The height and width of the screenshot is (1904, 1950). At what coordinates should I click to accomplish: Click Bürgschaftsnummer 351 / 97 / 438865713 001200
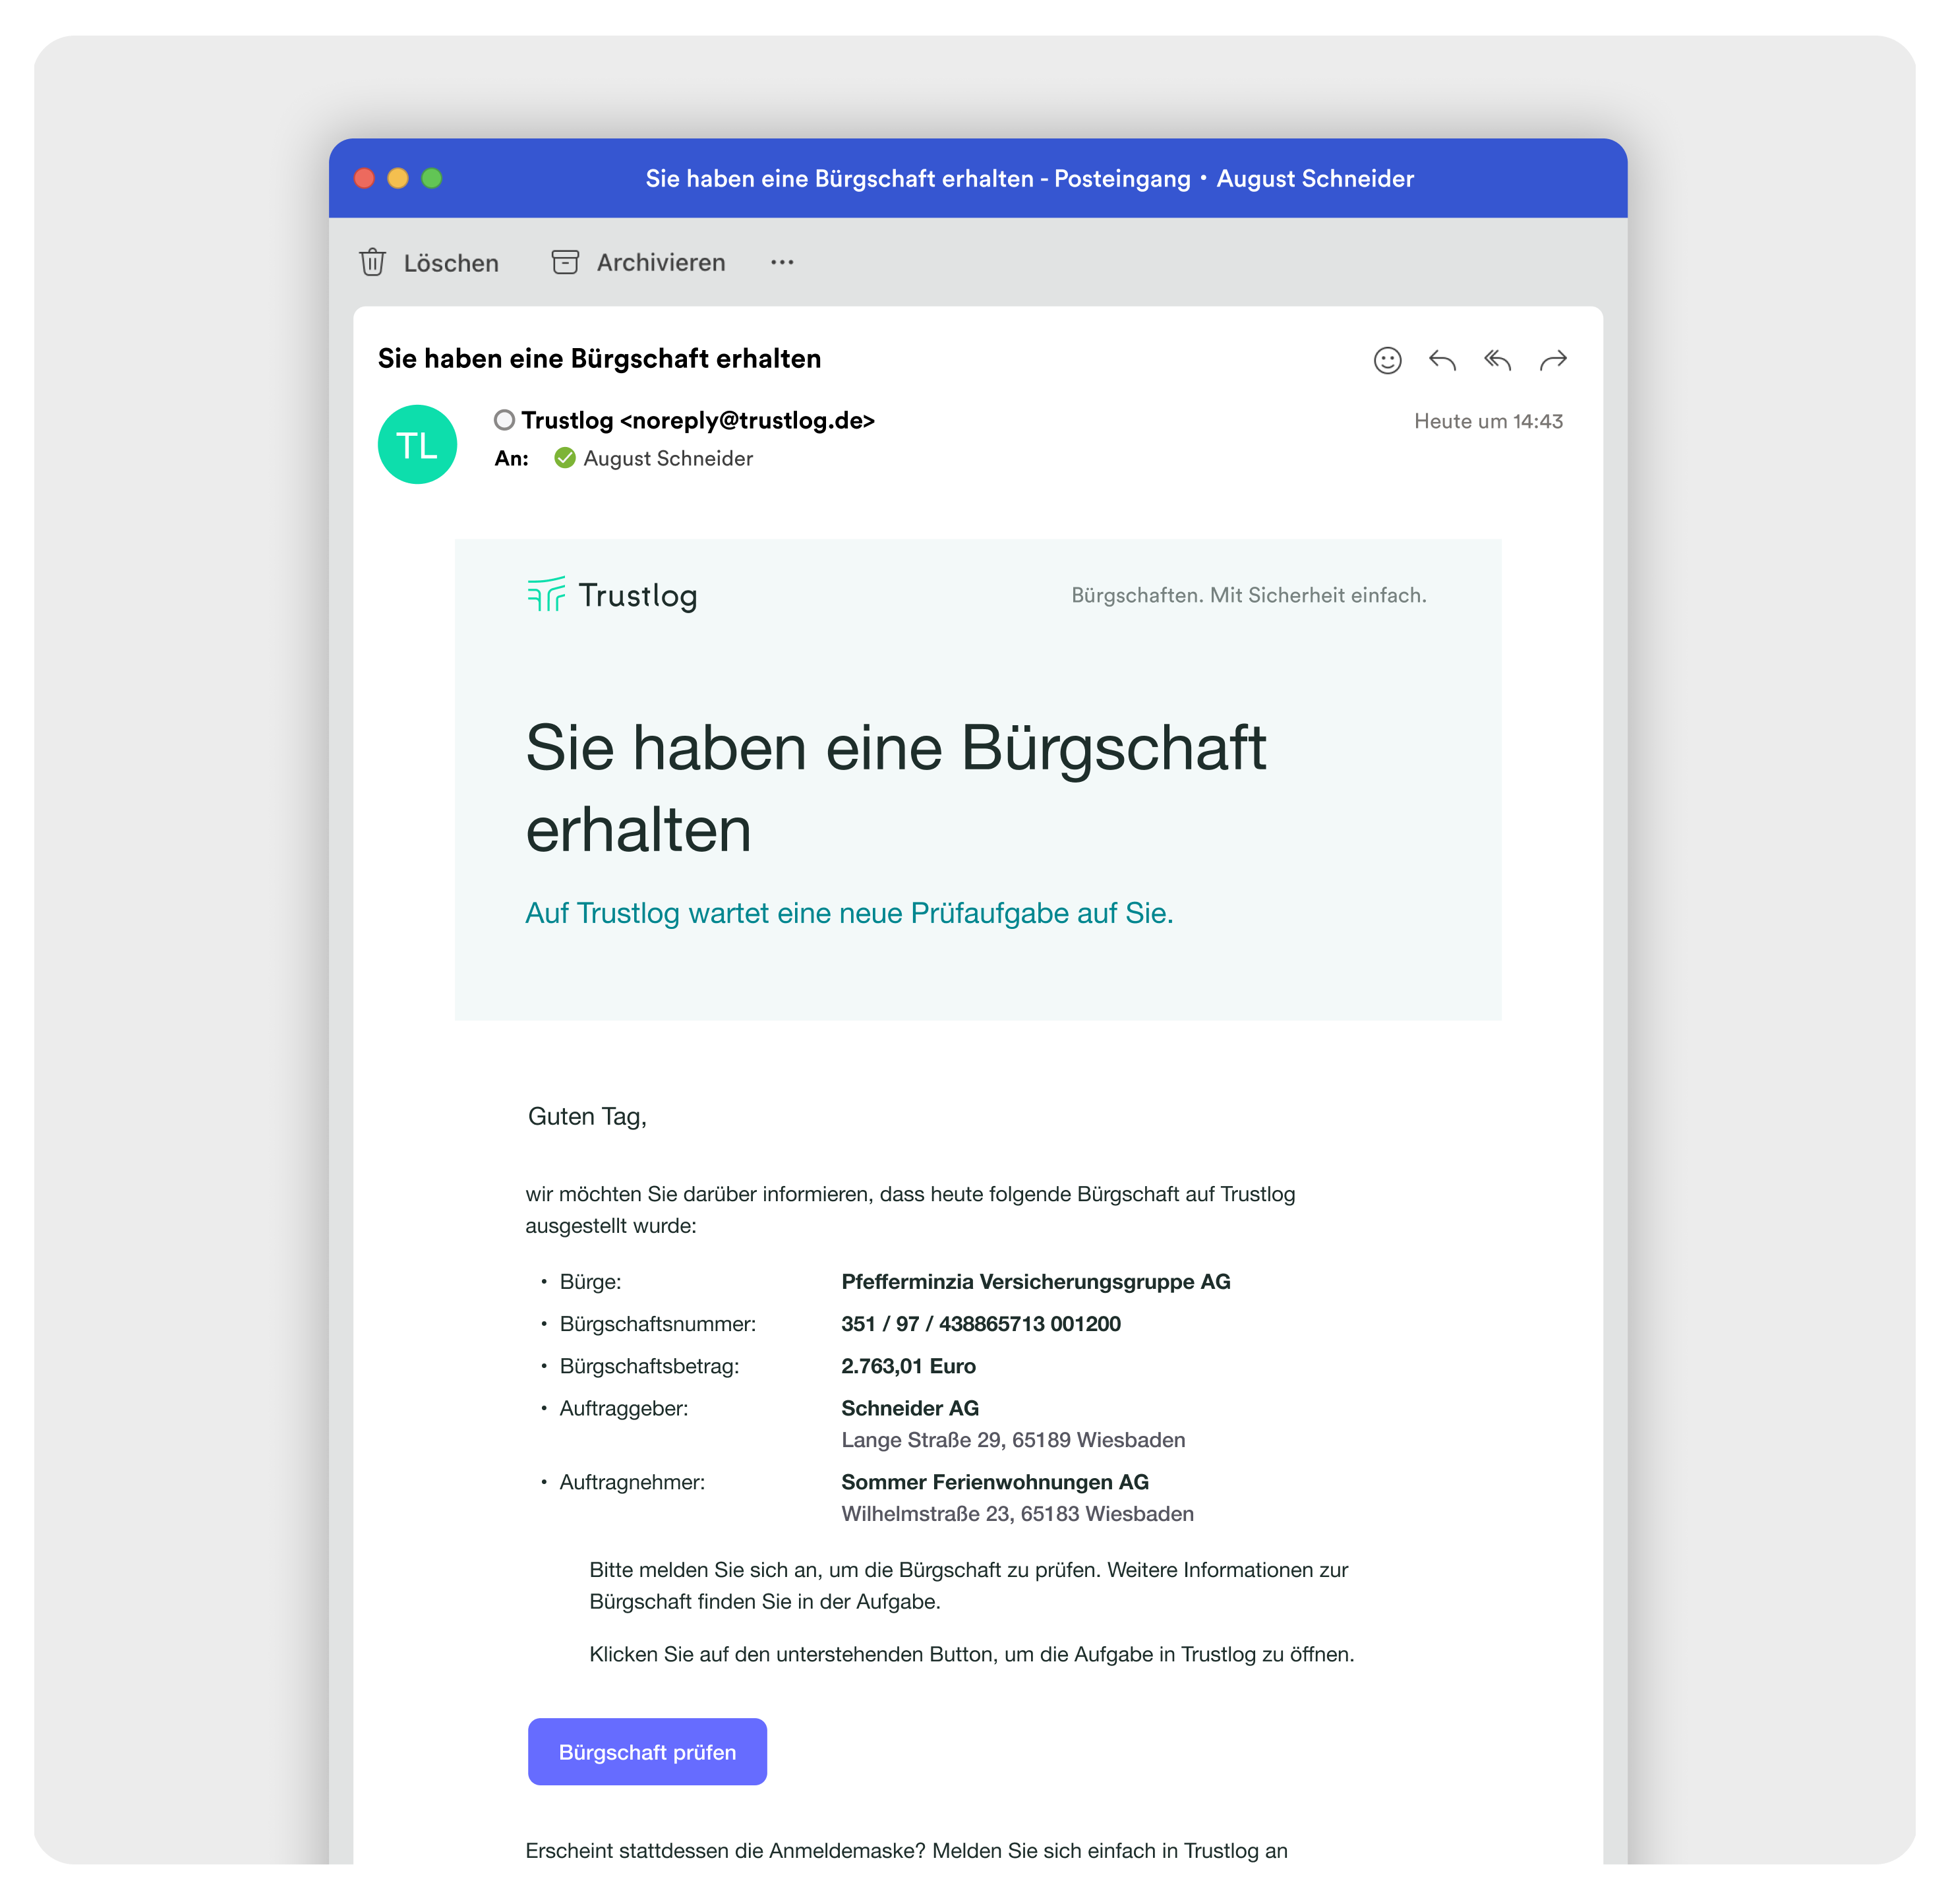tap(981, 1323)
